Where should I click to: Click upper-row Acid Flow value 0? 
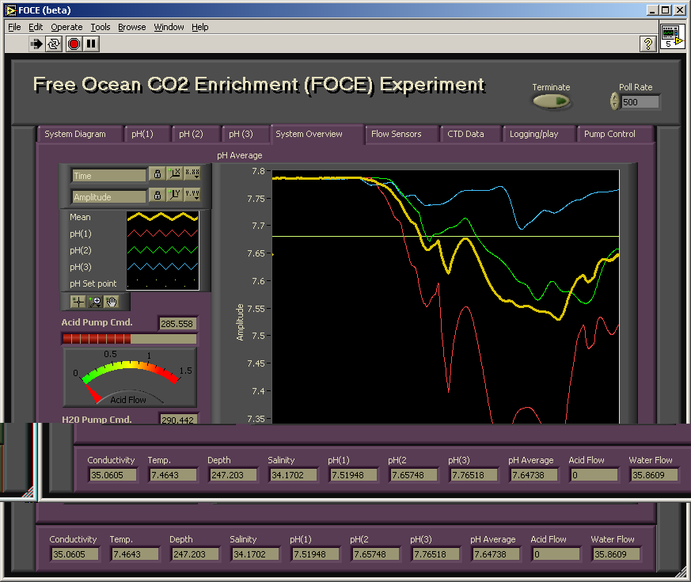(594, 475)
